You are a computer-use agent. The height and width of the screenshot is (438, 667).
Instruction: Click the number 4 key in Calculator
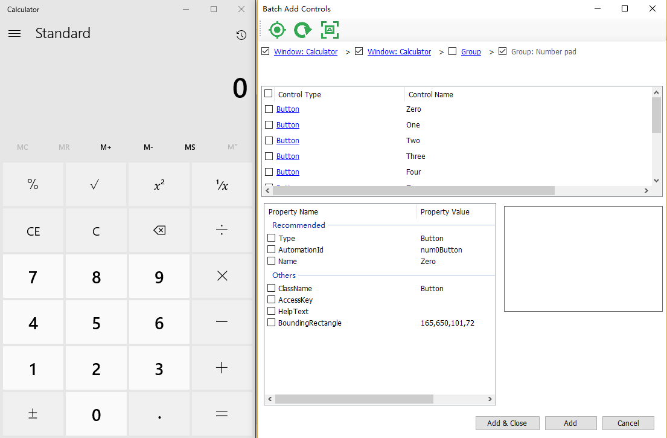pyautogui.click(x=33, y=322)
